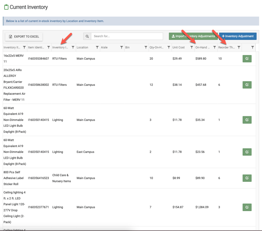Click Import Inventory Adjustments button
262x231 pixels.
(x=193, y=36)
